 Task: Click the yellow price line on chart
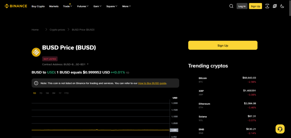[101, 130]
